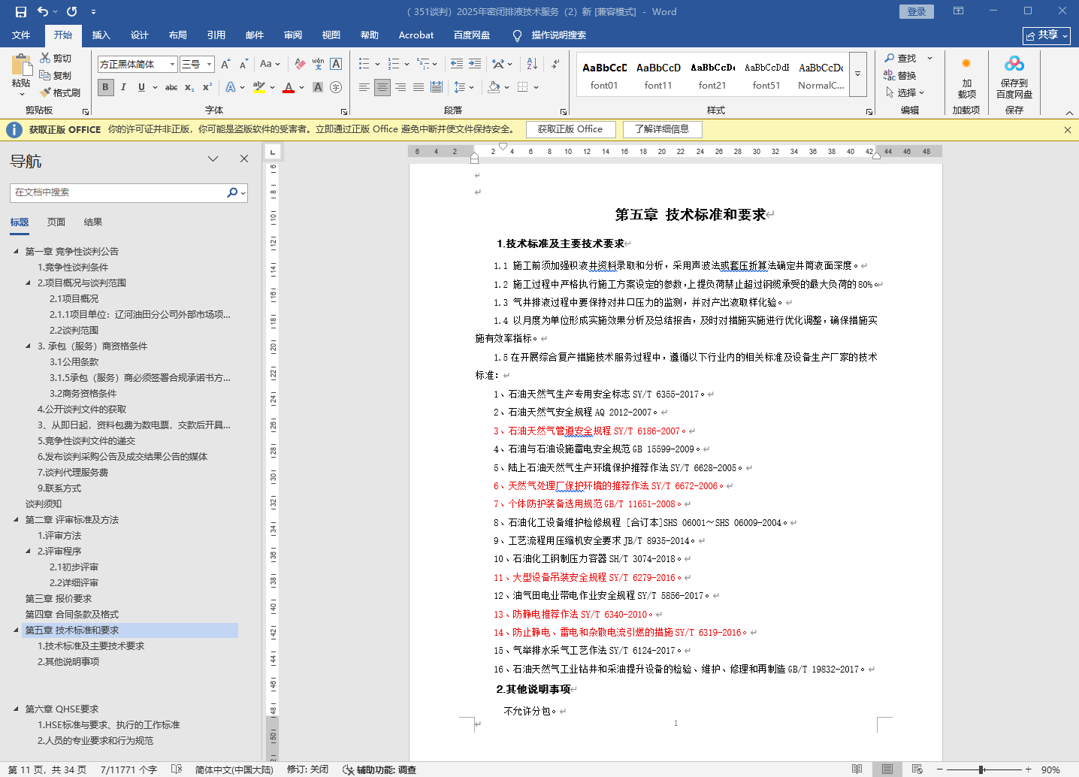Open the font size dropdown
This screenshot has height=777, width=1079.
pos(210,65)
